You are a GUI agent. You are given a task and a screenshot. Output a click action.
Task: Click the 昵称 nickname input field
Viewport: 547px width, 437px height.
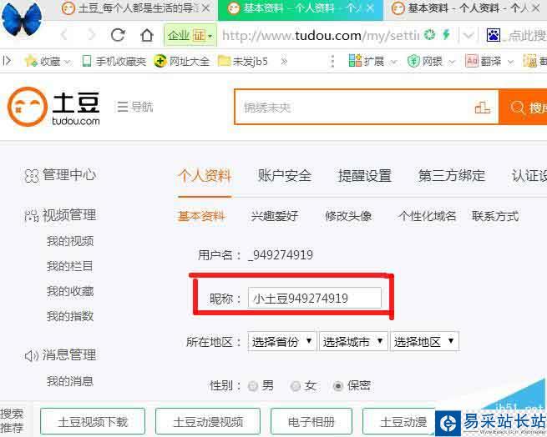coord(315,298)
